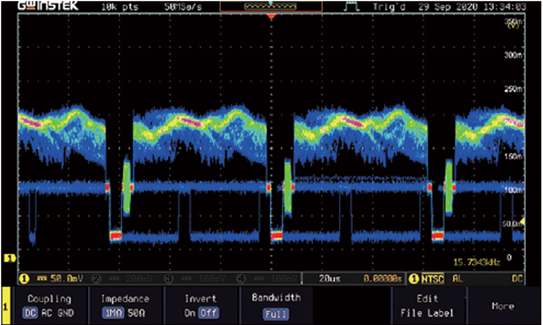Image resolution: width=543 pixels, height=325 pixels.
Task: Click the 0.00000s horizontal position readout
Action: 383,279
